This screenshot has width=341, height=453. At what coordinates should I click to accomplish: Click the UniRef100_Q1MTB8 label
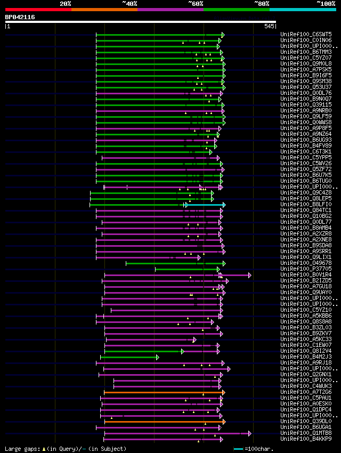306,433
